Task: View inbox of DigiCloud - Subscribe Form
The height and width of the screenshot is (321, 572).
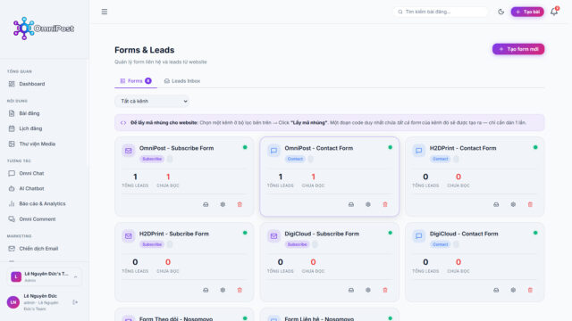Action: click(351, 290)
